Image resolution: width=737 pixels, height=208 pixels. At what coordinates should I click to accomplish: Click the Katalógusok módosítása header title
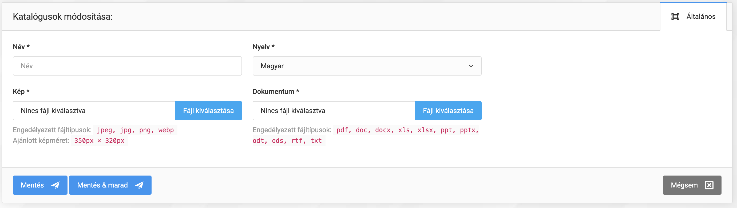point(63,16)
